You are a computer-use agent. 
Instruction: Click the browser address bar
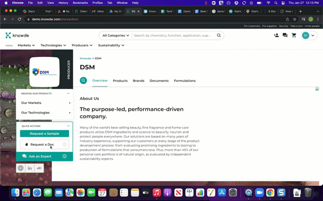pos(155,20)
